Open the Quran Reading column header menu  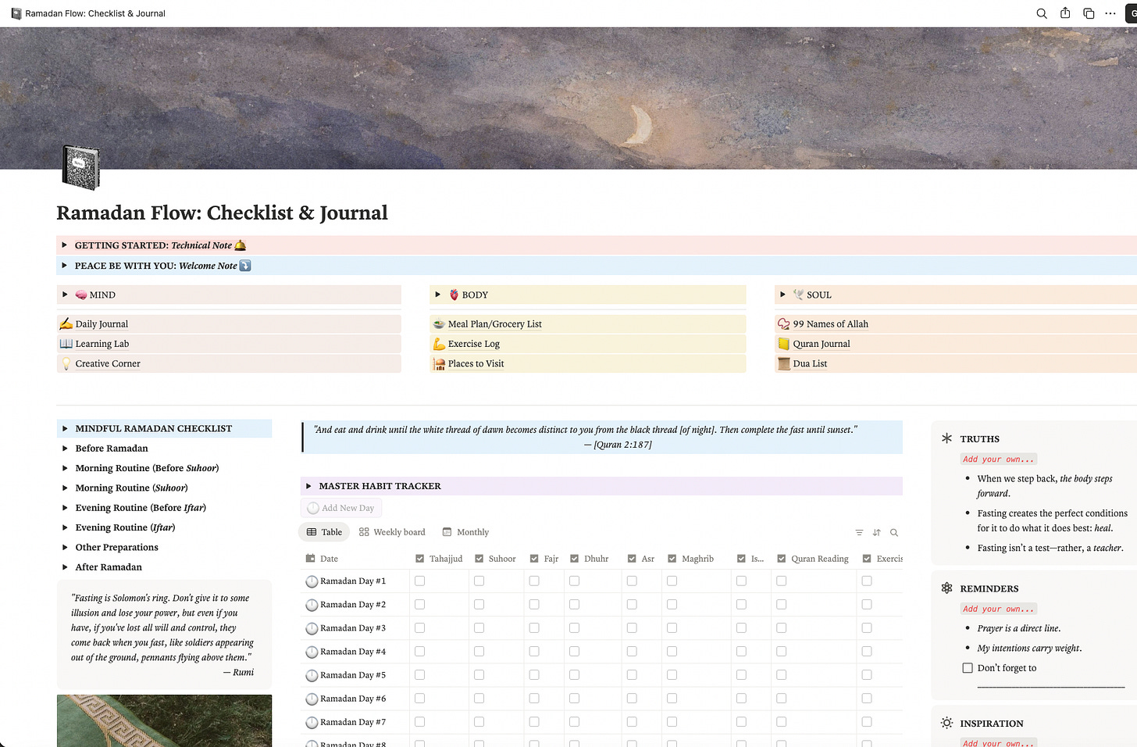[813, 559]
